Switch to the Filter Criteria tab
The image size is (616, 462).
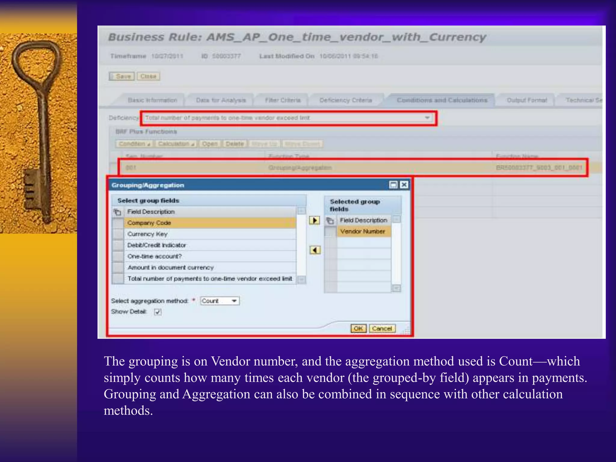[x=282, y=100]
